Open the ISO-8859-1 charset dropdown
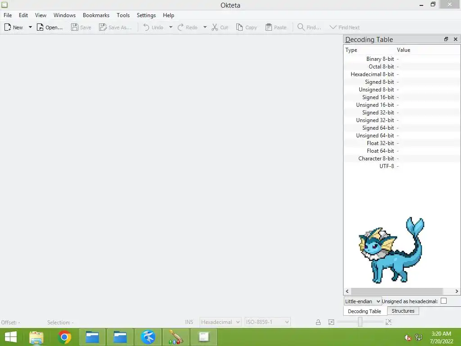Image resolution: width=461 pixels, height=346 pixels. tap(267, 322)
